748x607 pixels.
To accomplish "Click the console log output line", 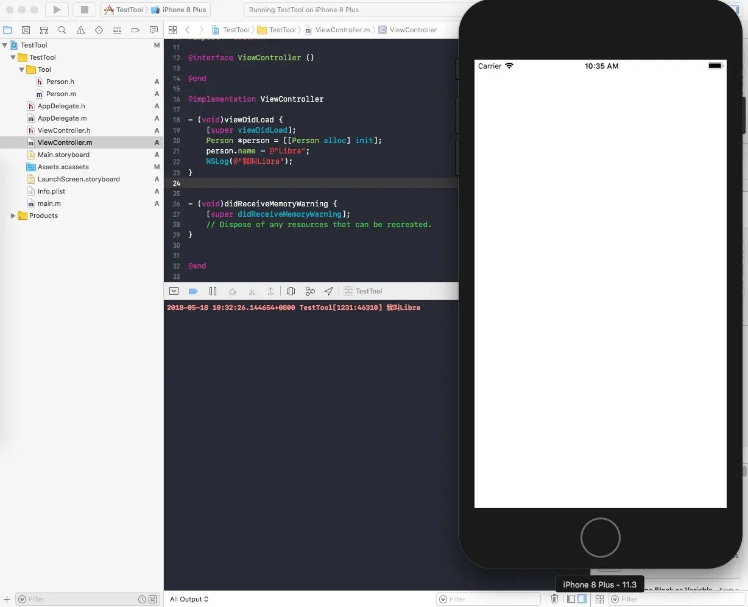I will coord(294,307).
